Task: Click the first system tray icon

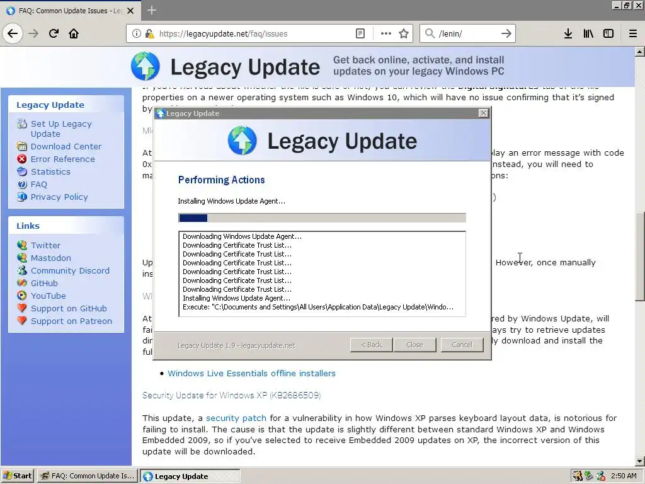Action: (x=578, y=476)
